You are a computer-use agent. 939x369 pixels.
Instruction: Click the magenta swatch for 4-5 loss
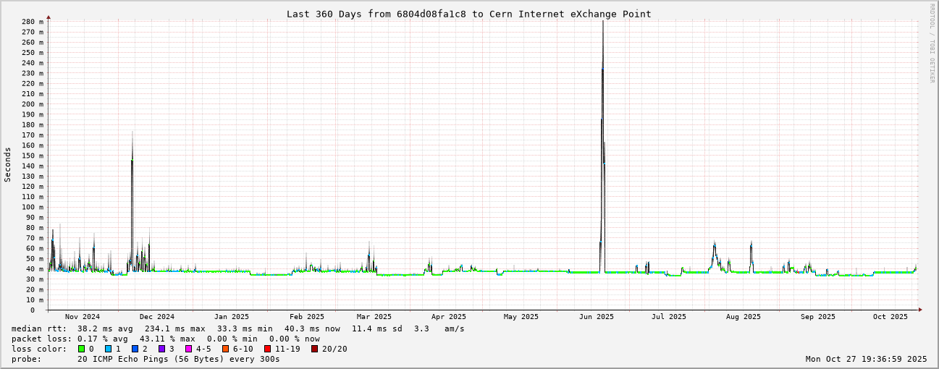pos(188,349)
